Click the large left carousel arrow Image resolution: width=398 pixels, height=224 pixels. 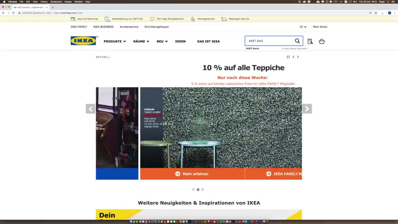(x=90, y=109)
